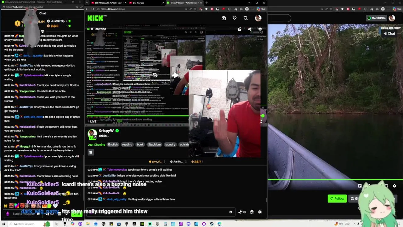Click dark_wig_natty username in middle chat
403x227 pixels.
pyautogui.click(x=117, y=199)
